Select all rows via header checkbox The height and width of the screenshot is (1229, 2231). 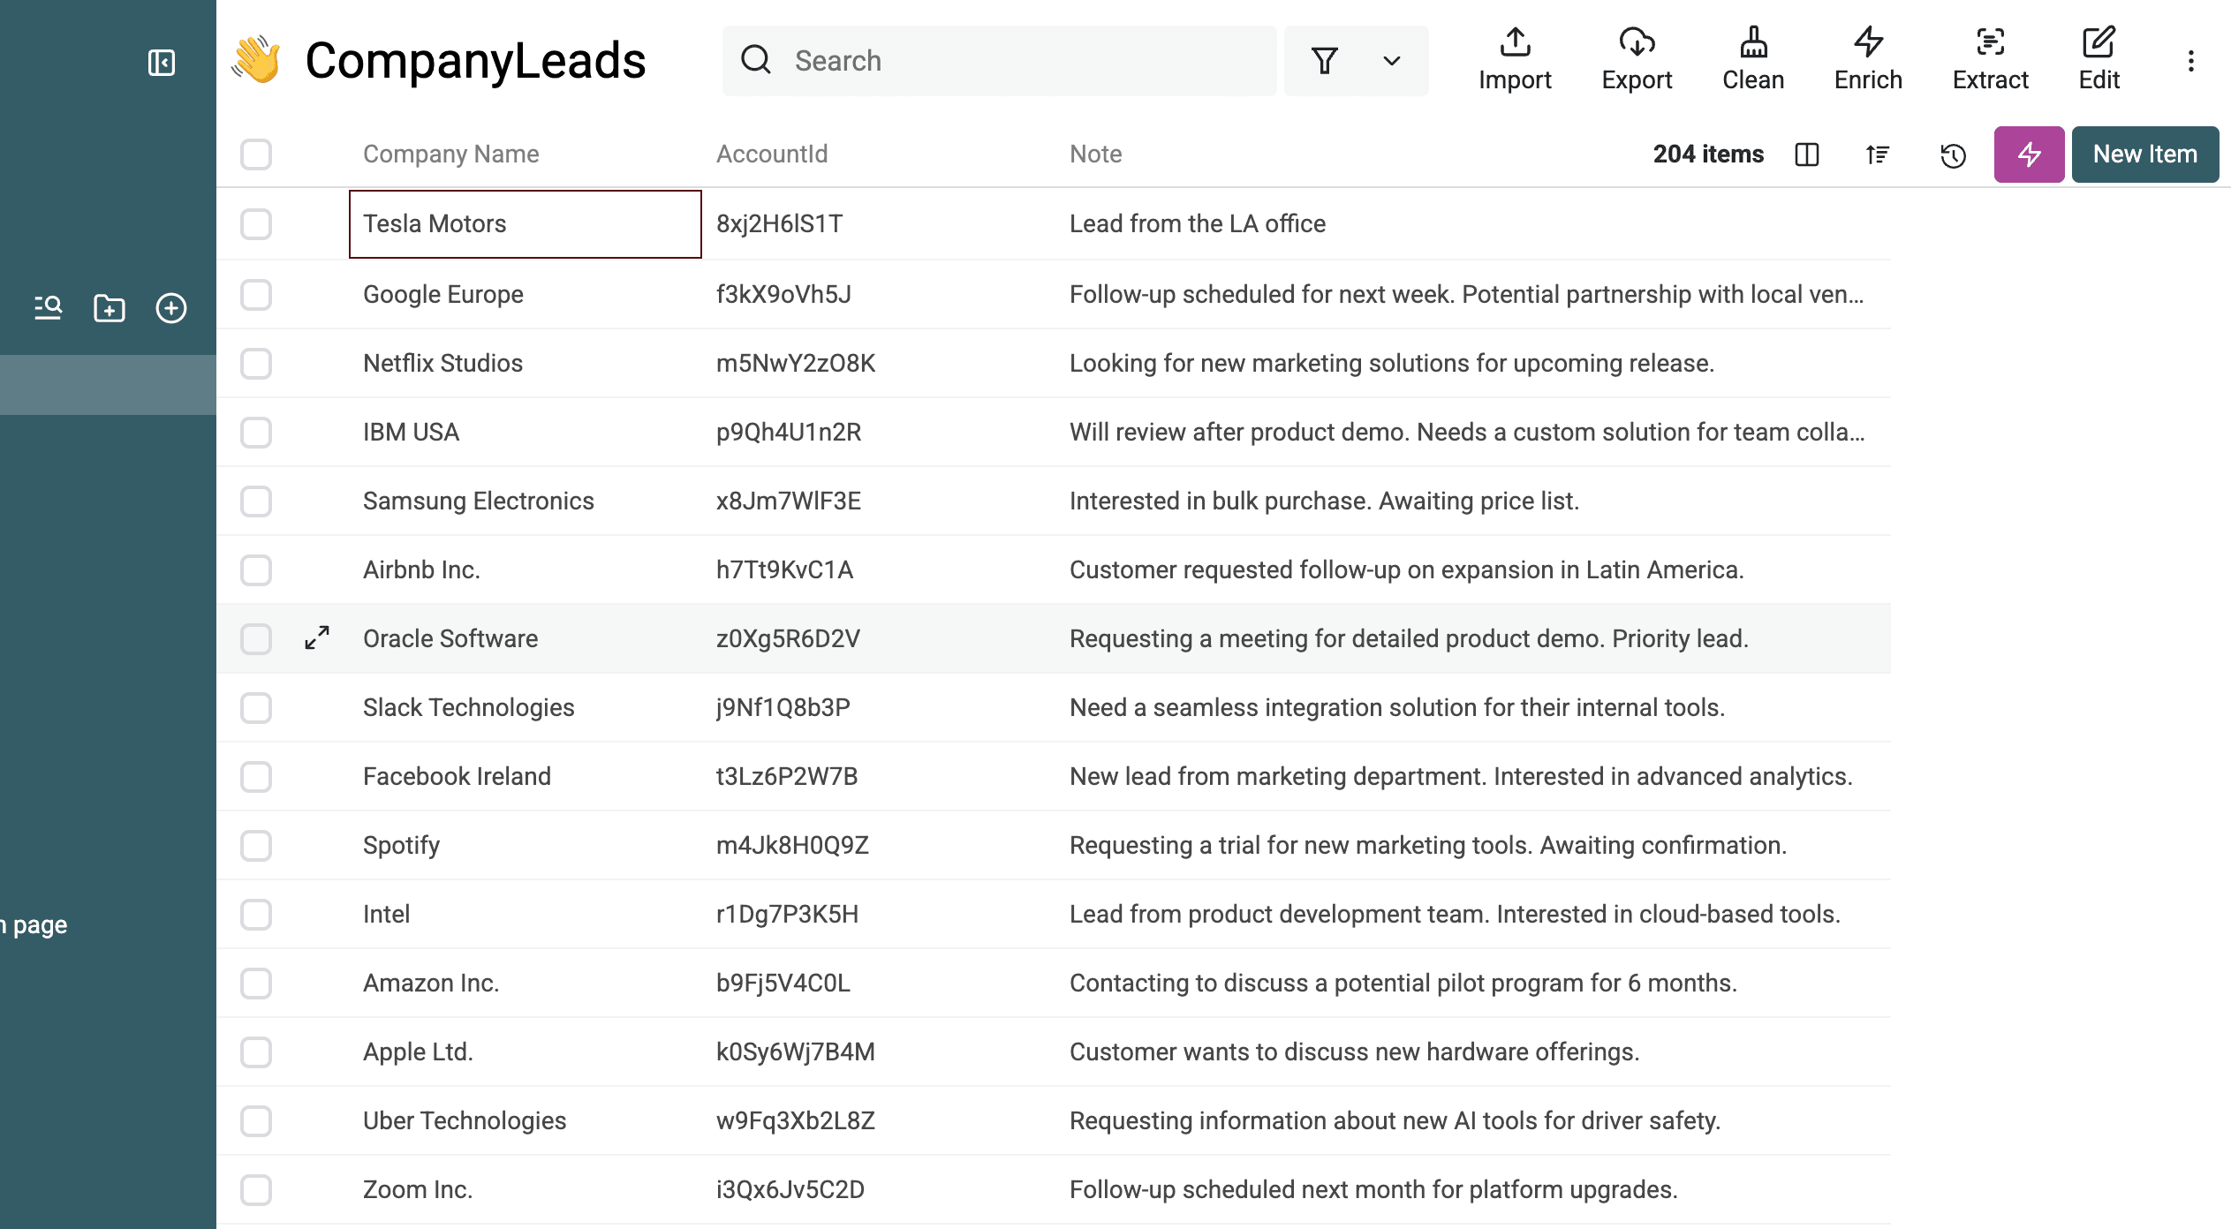255,155
